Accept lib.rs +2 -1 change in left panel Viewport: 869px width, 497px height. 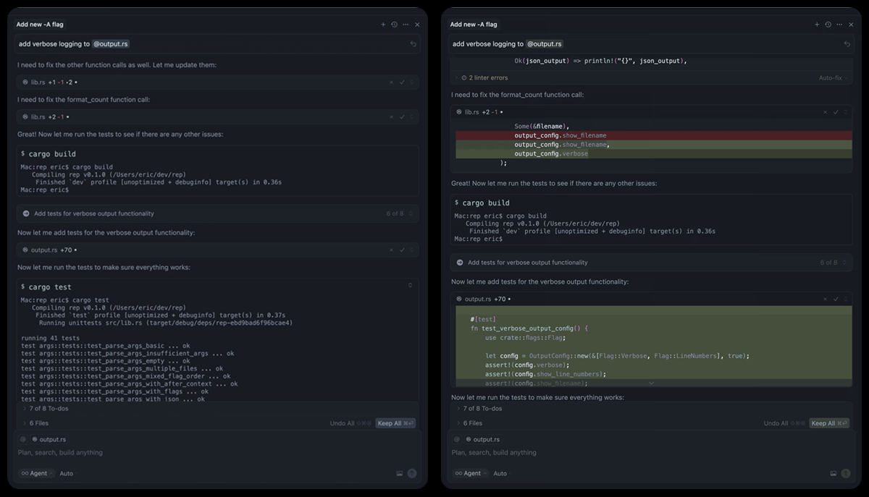click(x=402, y=117)
